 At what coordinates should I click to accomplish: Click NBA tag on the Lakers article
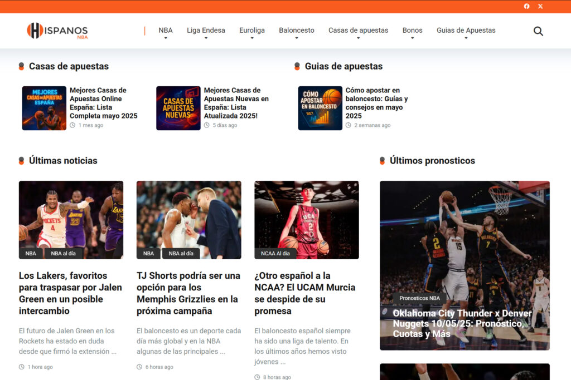pos(31,253)
